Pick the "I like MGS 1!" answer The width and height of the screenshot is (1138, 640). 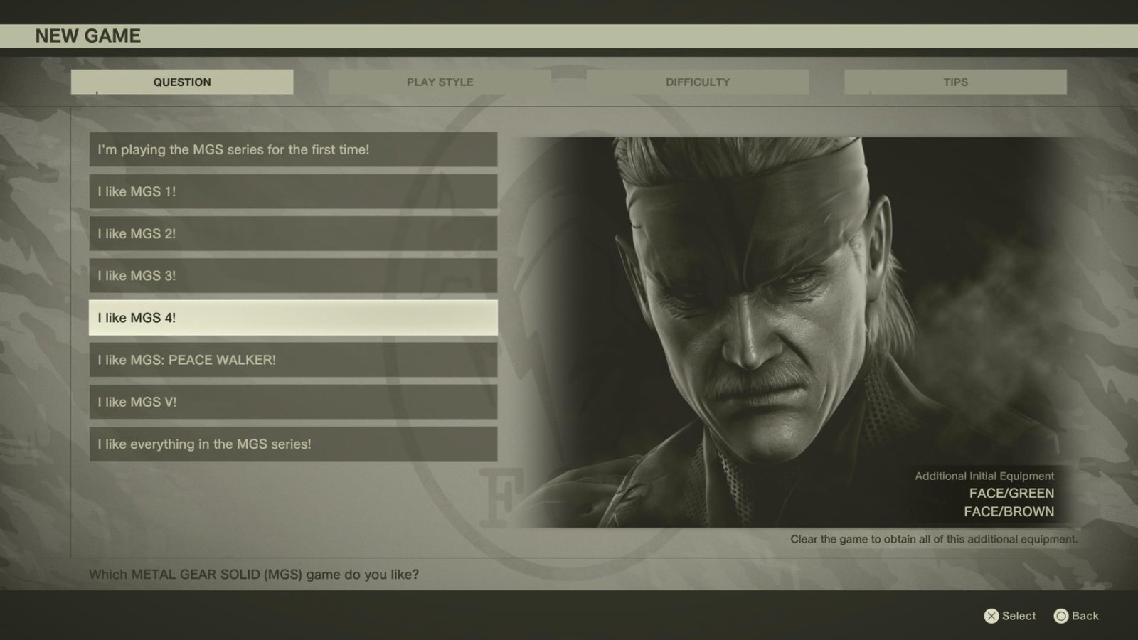(293, 191)
